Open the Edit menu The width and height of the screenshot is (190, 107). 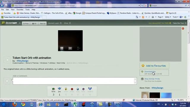(7, 10)
